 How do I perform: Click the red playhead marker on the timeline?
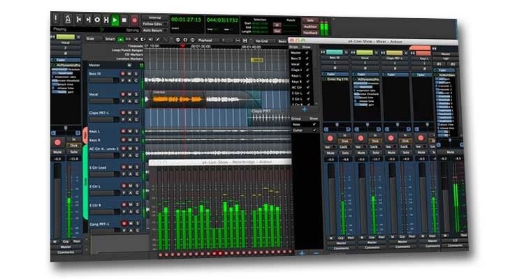pos(182,46)
